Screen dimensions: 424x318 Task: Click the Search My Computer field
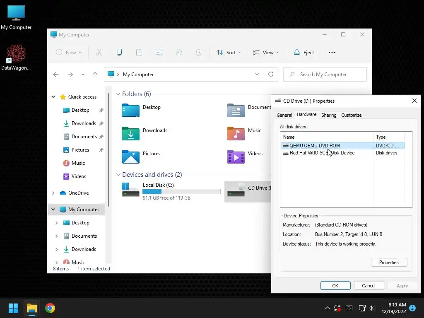point(325,75)
